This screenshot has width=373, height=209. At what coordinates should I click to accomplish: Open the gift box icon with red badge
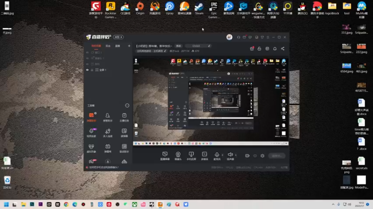click(x=252, y=49)
